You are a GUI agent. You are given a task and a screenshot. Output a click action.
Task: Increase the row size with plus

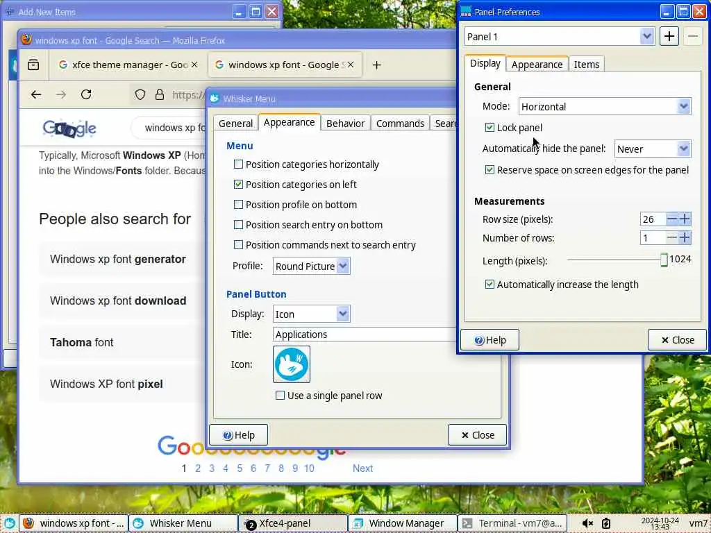(x=685, y=219)
